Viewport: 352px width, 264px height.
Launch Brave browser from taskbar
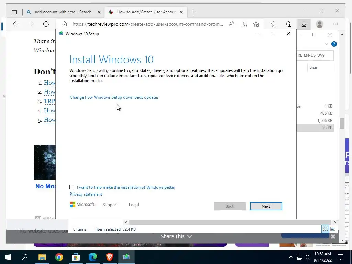click(110, 257)
